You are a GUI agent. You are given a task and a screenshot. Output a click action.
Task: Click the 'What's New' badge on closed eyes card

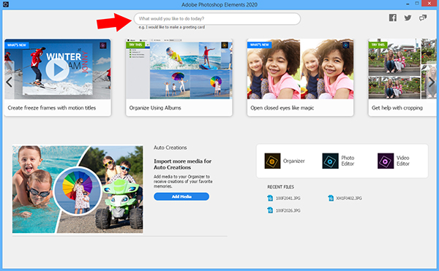(260, 45)
